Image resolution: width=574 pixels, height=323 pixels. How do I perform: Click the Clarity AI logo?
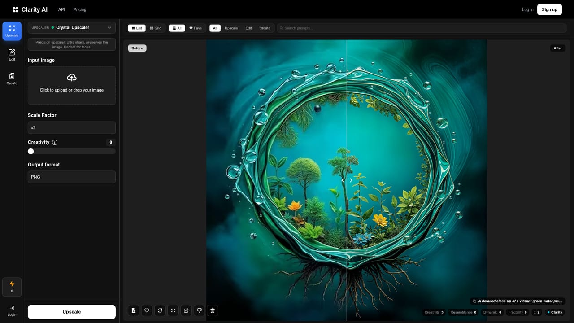[30, 9]
